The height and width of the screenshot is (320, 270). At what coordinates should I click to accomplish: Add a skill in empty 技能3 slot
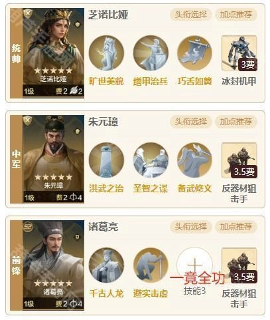click(194, 265)
